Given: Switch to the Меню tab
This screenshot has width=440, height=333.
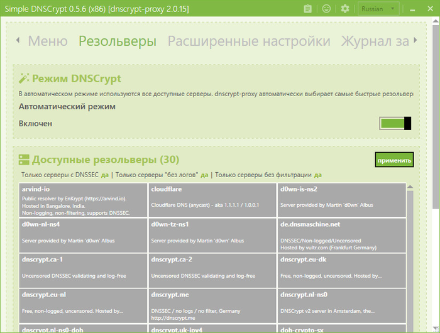Looking at the screenshot, I should click(48, 41).
